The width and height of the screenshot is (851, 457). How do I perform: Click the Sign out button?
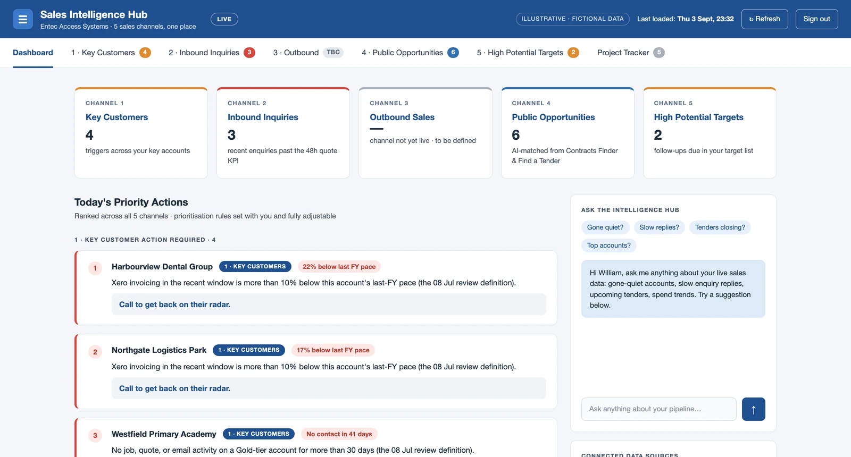[816, 19]
